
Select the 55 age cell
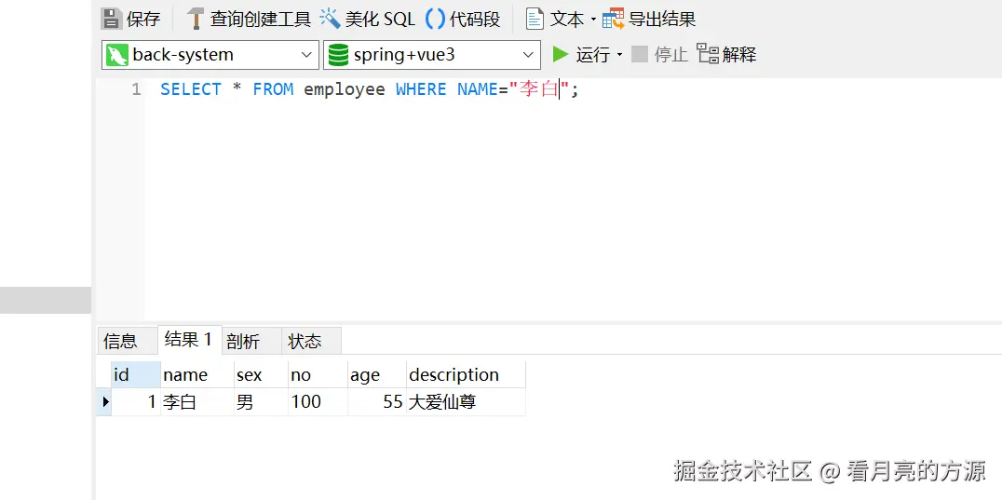click(376, 401)
